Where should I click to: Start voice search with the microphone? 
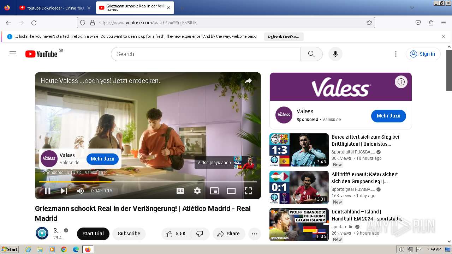pos(335,54)
